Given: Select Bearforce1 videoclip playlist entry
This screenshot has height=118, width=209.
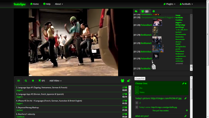Looking at the screenshot, I should 72,115.
